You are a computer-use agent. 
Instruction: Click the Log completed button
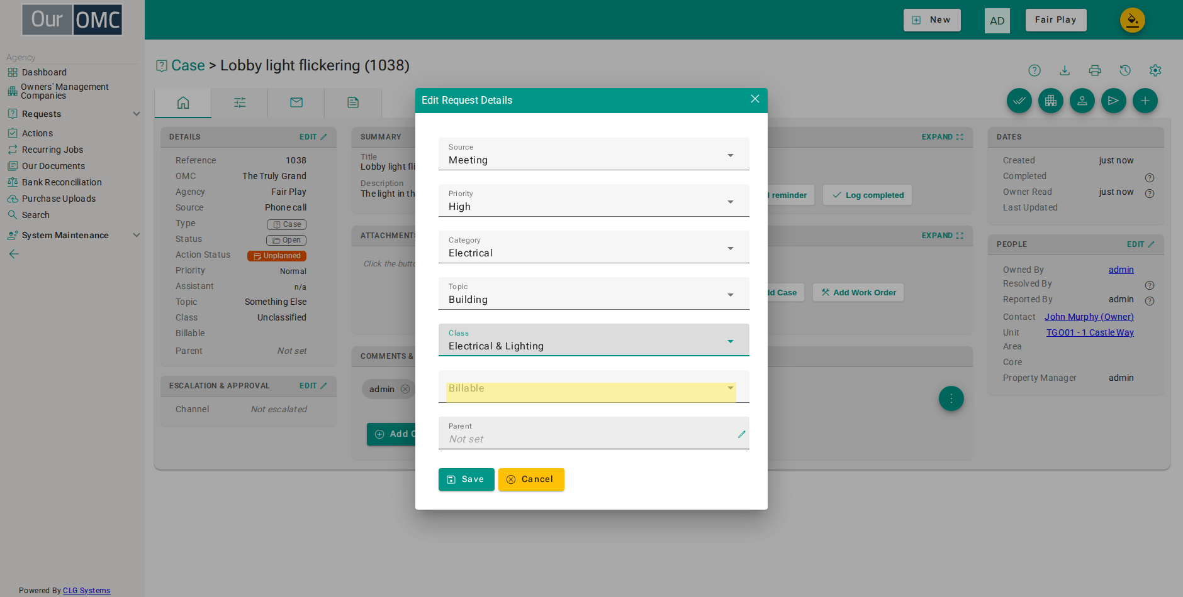point(868,195)
